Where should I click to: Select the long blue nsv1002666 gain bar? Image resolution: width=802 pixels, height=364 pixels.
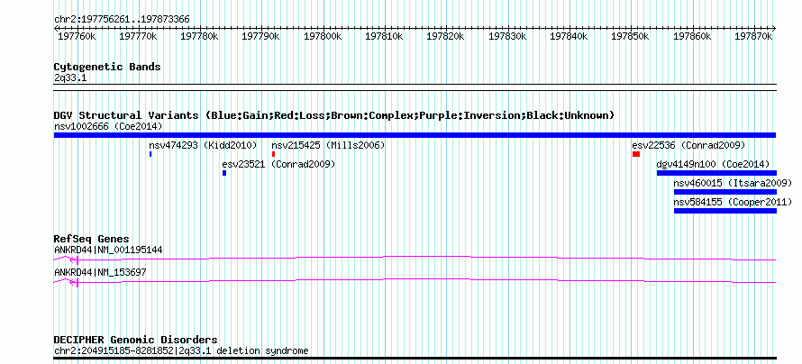[415, 135]
